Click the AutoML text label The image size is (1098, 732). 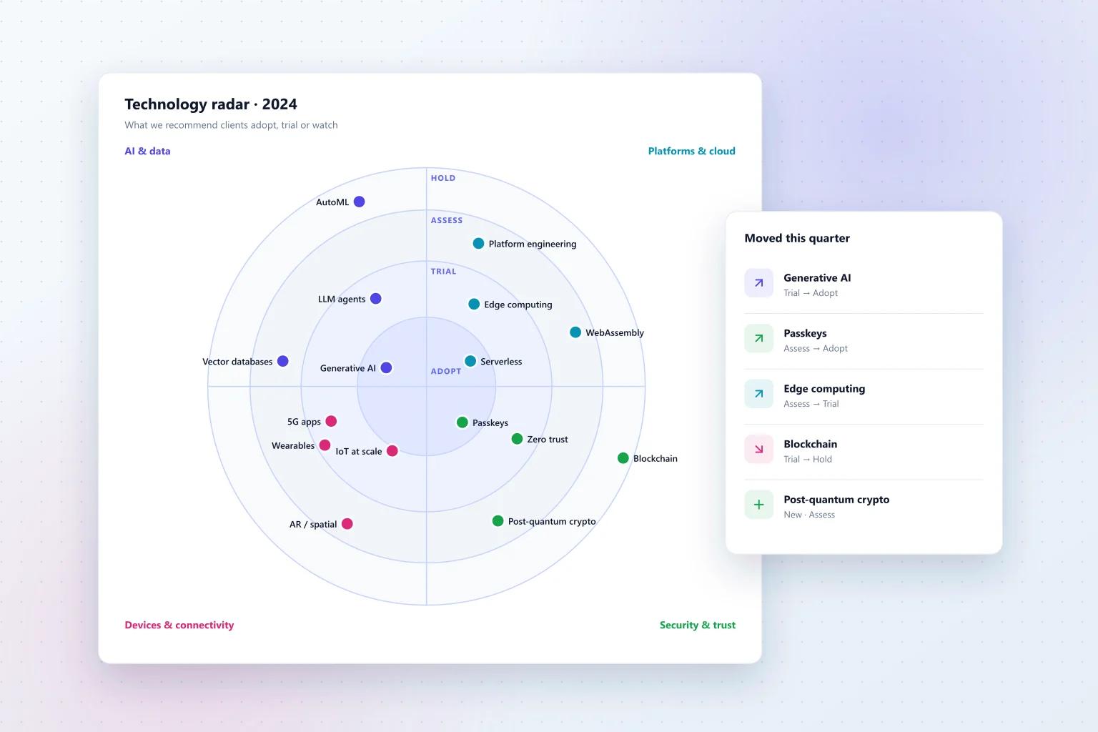coord(332,202)
